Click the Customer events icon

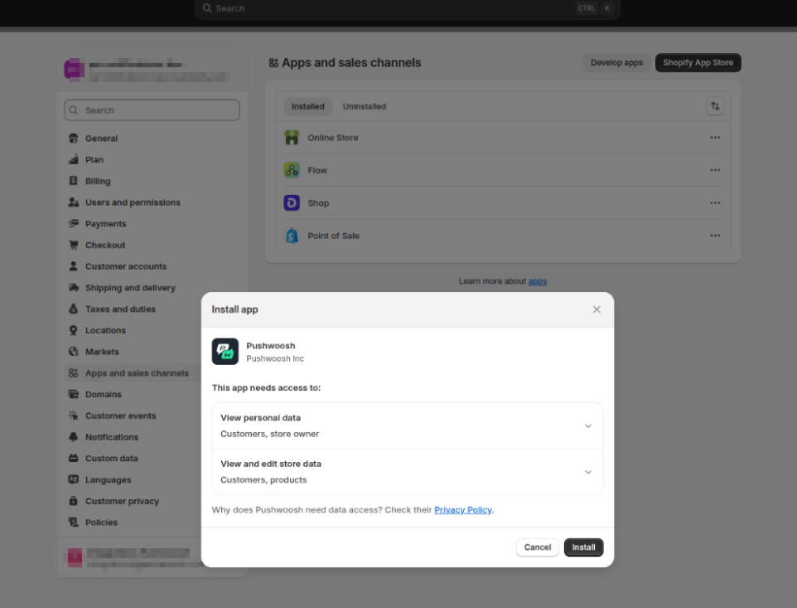pyautogui.click(x=73, y=416)
